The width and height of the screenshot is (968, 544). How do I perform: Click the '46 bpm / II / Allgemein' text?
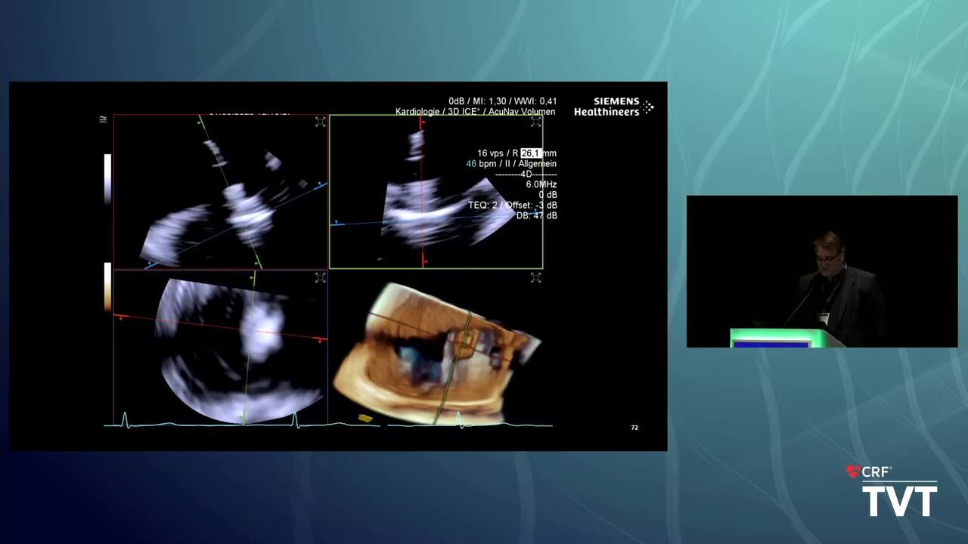coord(511,164)
